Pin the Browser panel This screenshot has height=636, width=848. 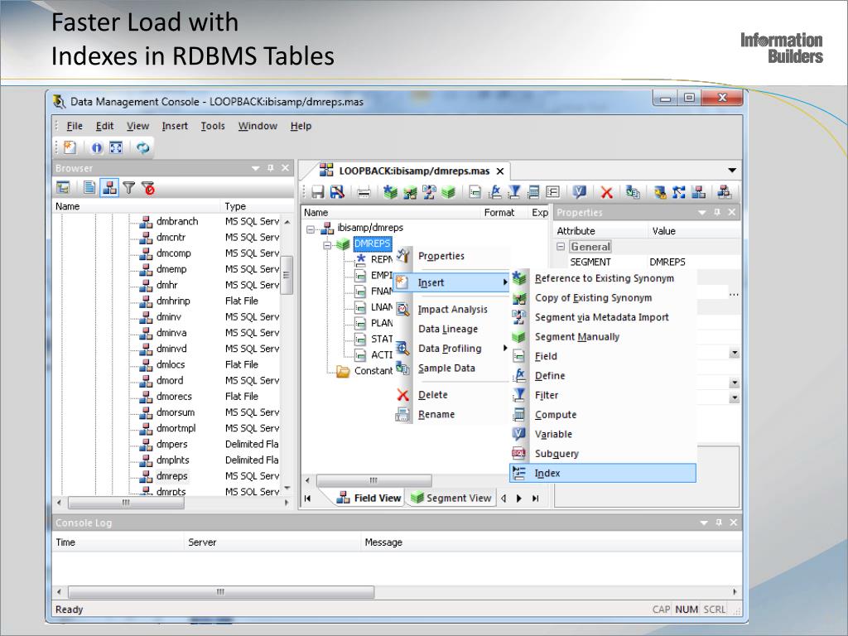pos(271,168)
